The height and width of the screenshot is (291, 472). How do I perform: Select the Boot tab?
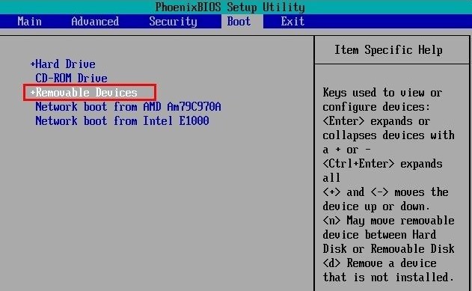point(239,22)
